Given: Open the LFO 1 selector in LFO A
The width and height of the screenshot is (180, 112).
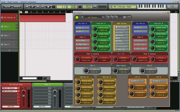Looking at the screenshot, I should click(137, 81).
